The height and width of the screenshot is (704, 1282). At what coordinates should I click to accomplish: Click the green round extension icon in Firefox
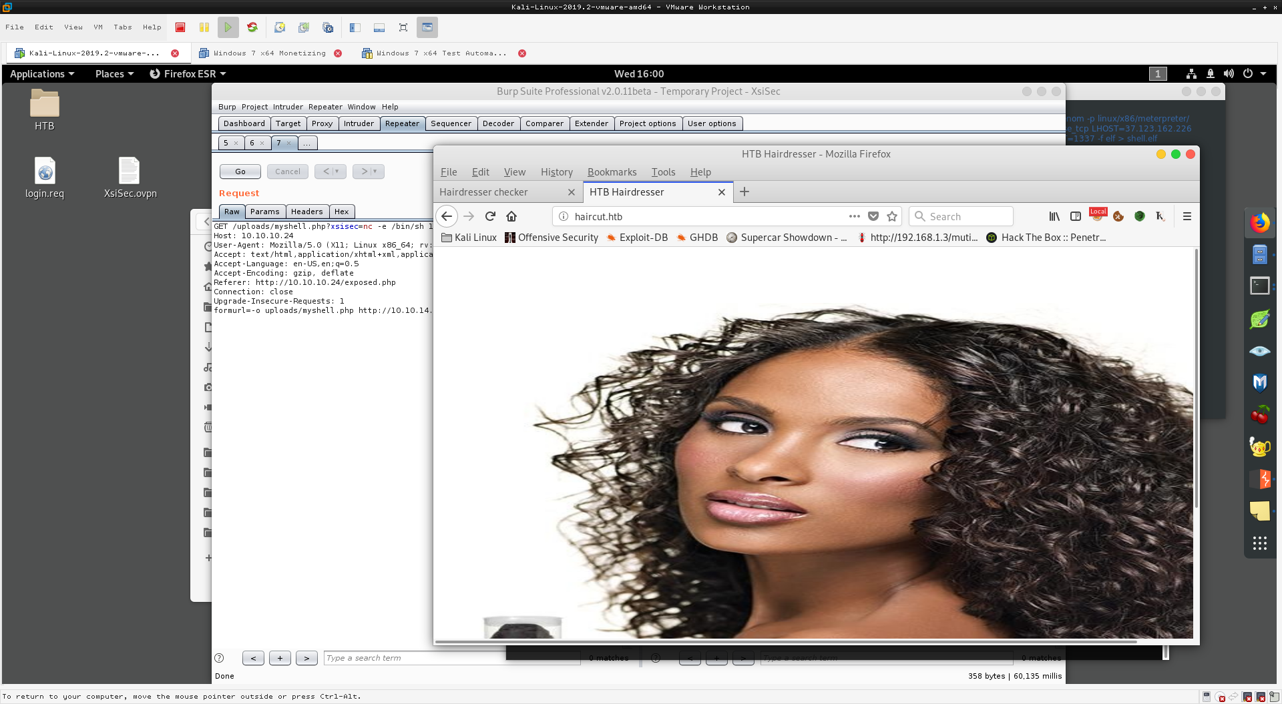click(1140, 216)
